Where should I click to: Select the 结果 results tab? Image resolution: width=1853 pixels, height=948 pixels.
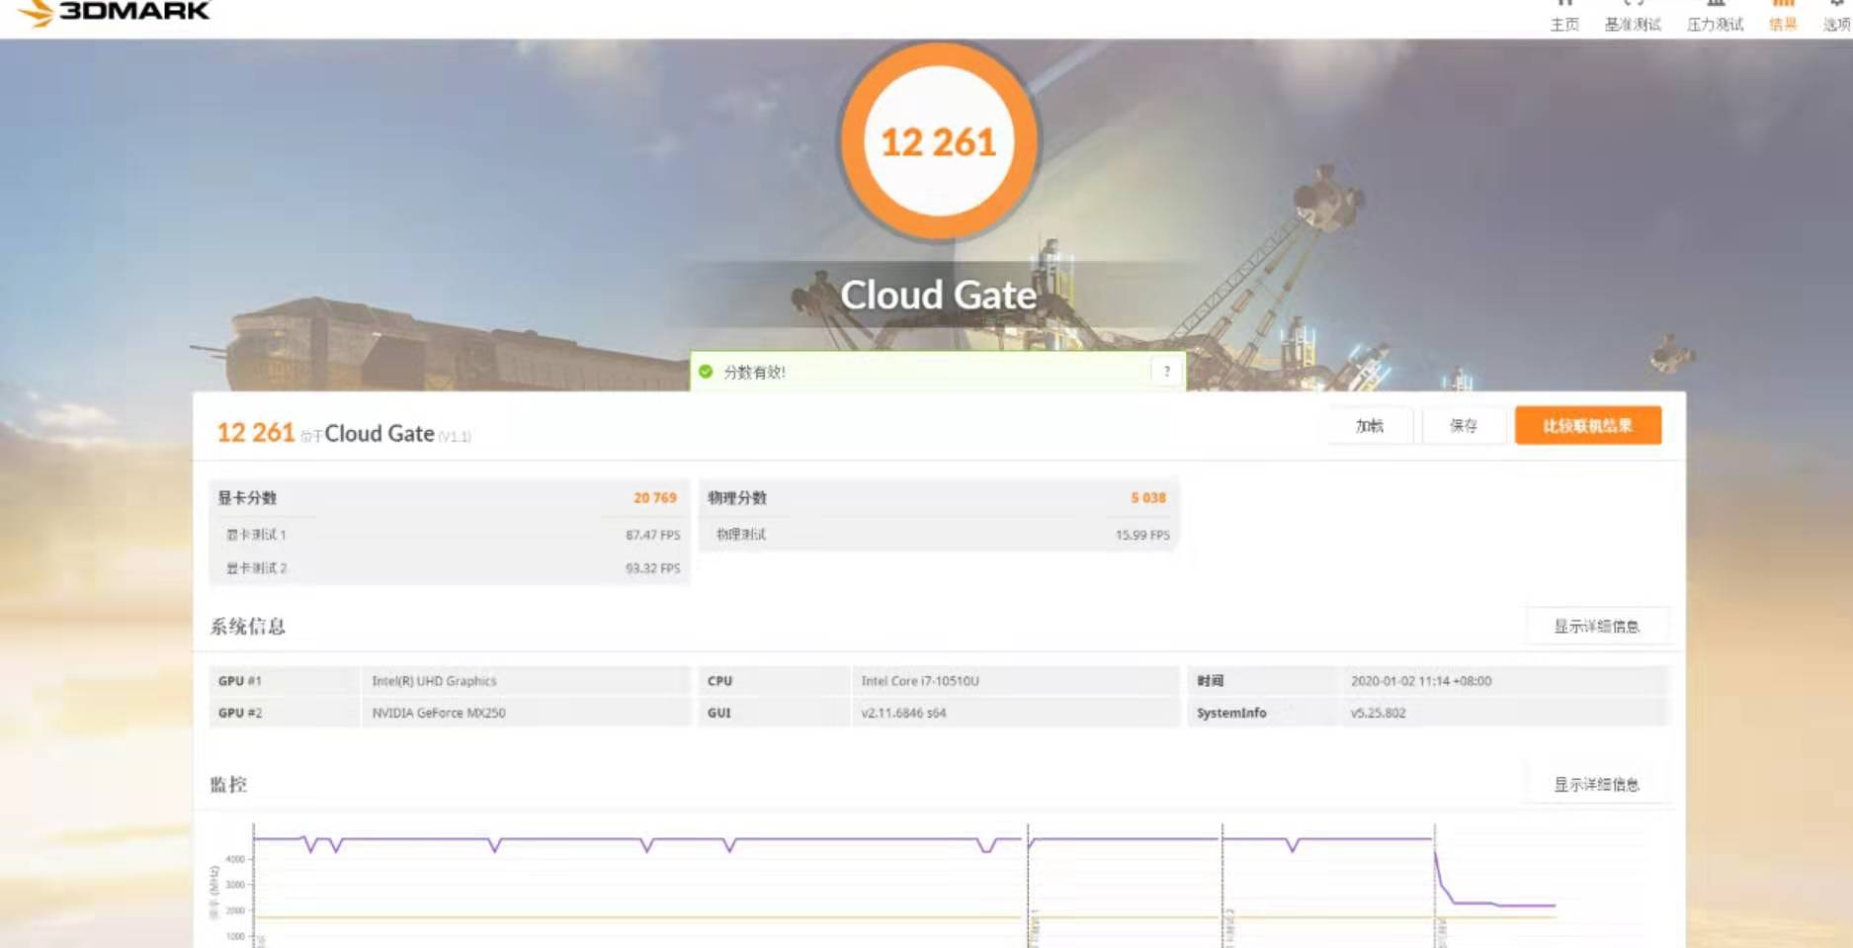coord(1783,17)
